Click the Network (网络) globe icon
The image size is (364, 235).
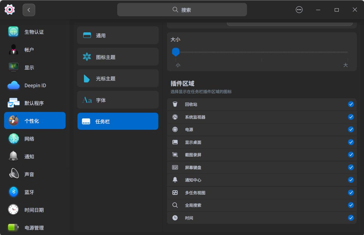(x=13, y=139)
